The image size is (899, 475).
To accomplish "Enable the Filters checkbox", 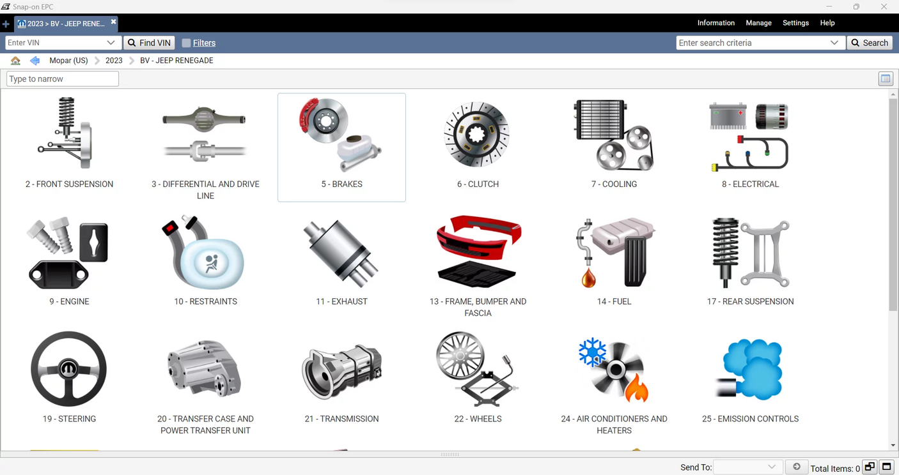I will coord(186,43).
